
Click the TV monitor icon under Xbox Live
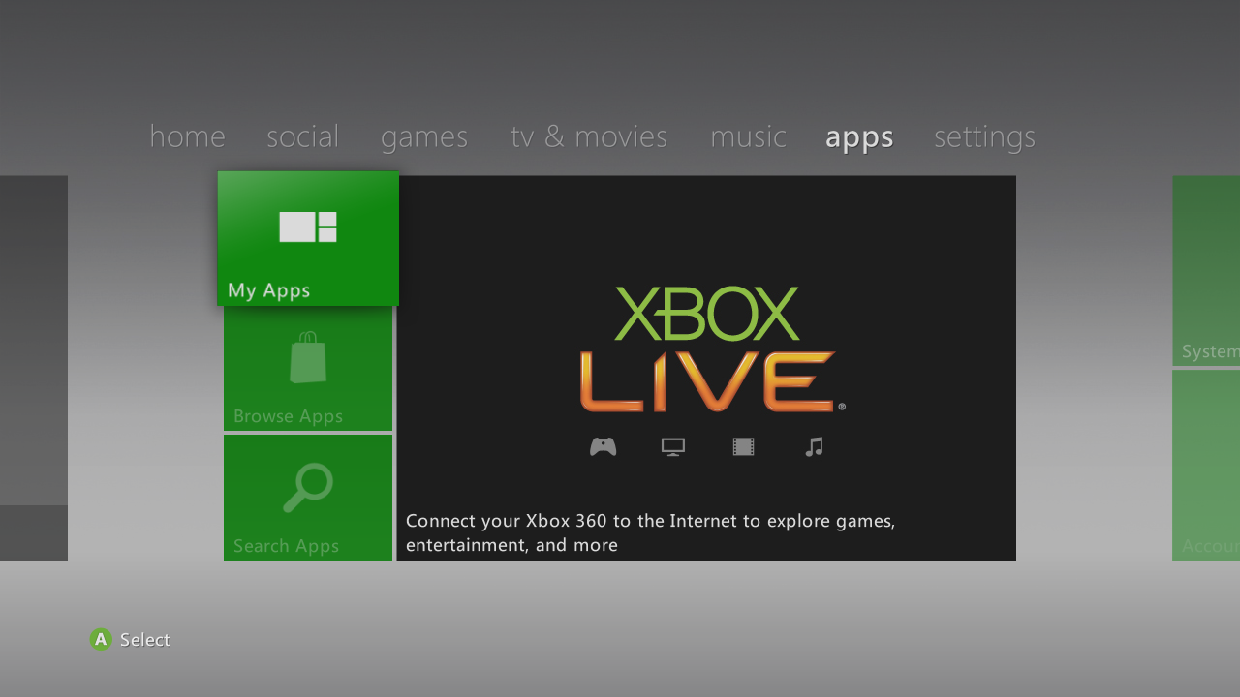pyautogui.click(x=673, y=446)
